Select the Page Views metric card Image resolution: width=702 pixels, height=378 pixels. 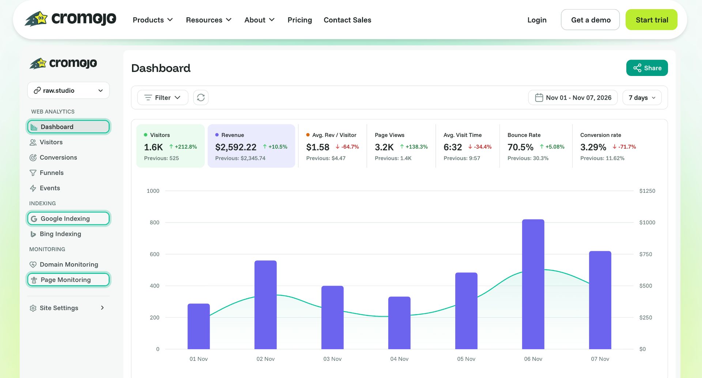401,146
